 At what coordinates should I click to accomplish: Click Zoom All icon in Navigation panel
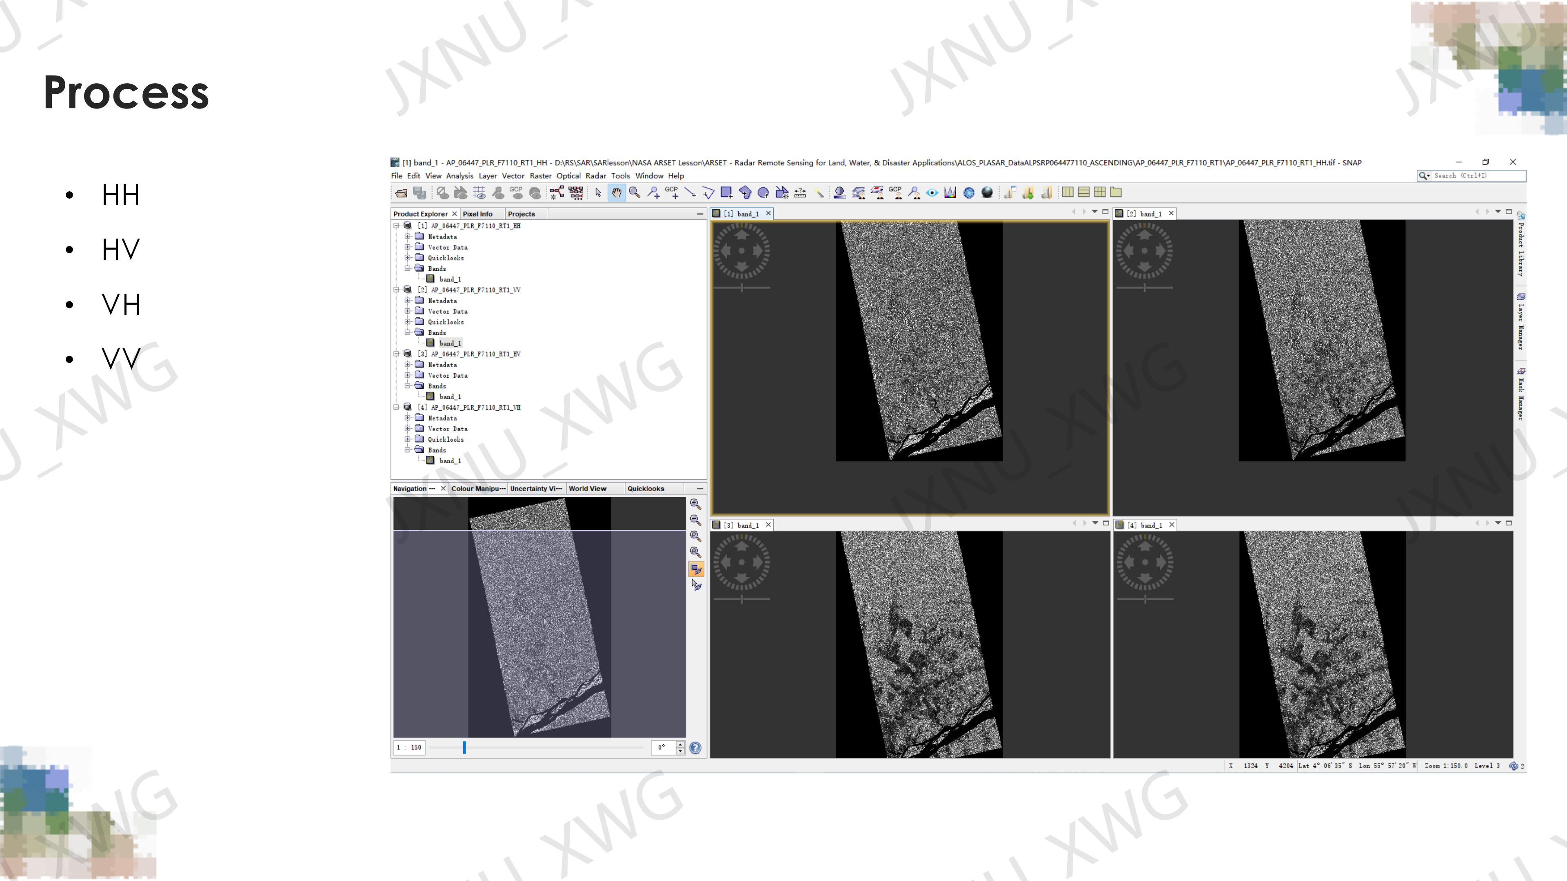pos(695,552)
